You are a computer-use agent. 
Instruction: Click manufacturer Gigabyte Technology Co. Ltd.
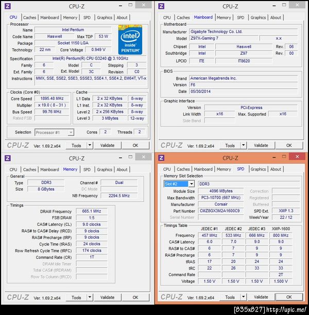(244, 31)
